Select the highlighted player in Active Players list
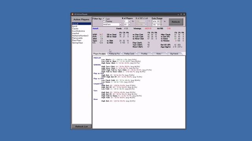This screenshot has width=252, height=141. (x=82, y=23)
